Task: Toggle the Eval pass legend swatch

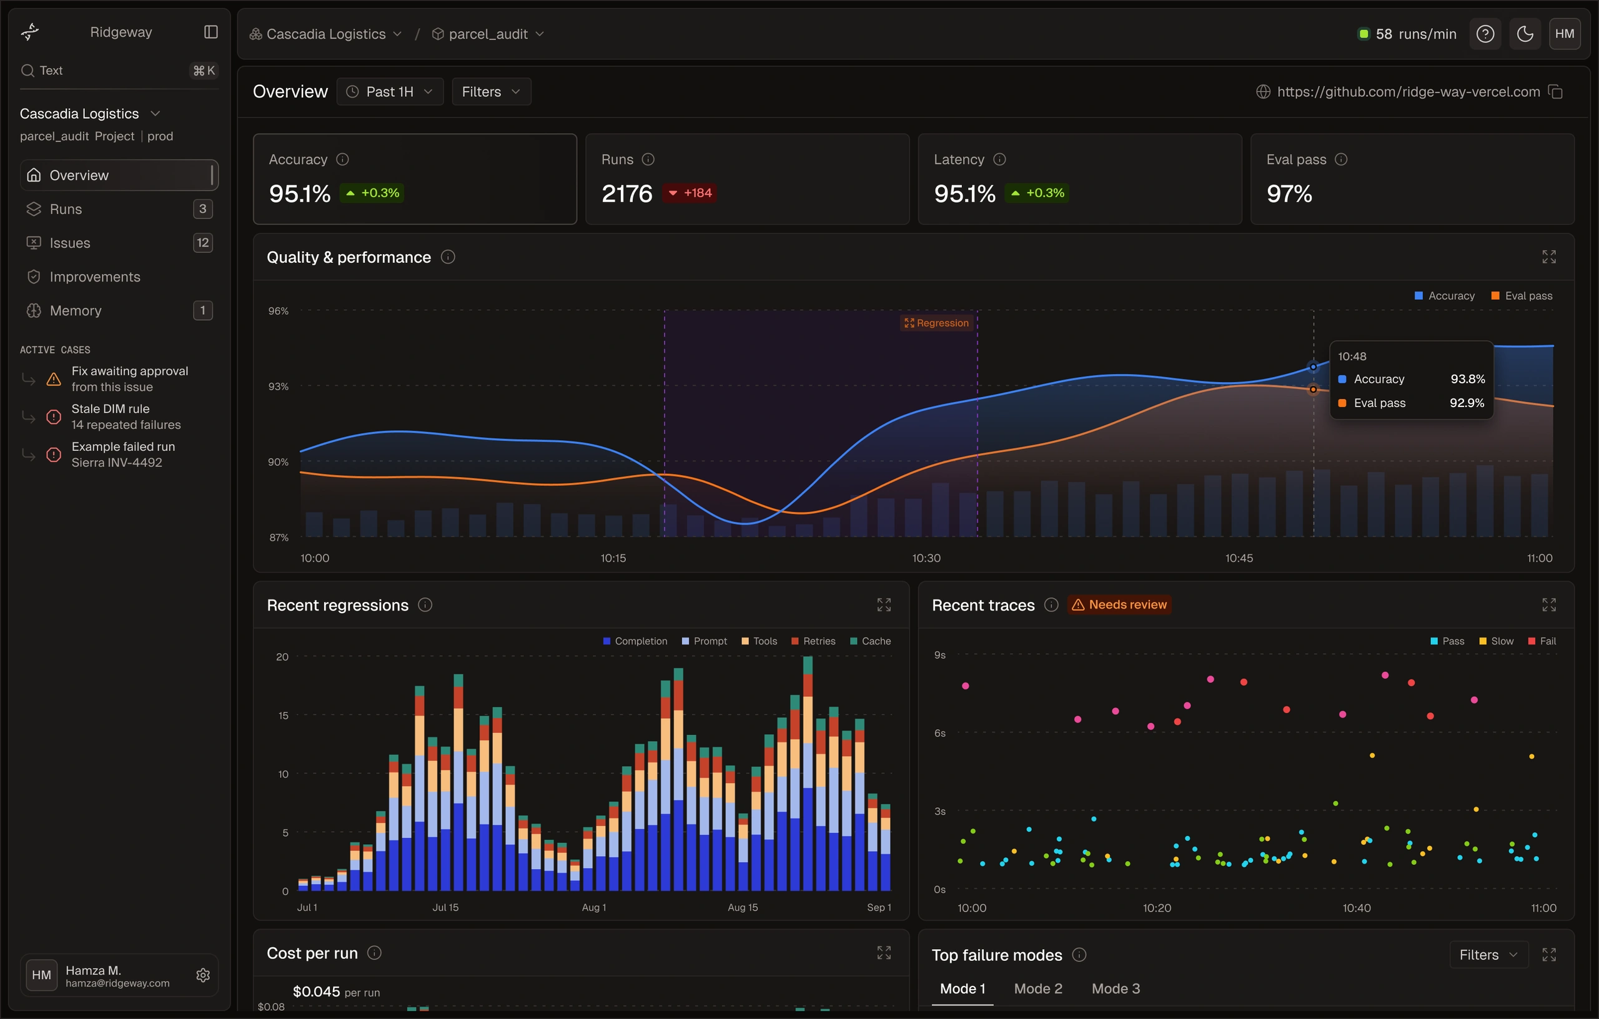Action: (x=1495, y=296)
